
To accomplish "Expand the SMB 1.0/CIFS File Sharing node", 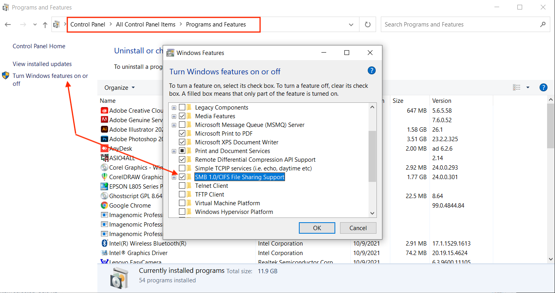I will click(174, 177).
